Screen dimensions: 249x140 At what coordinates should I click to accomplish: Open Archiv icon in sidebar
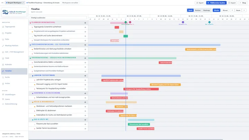(3, 84)
